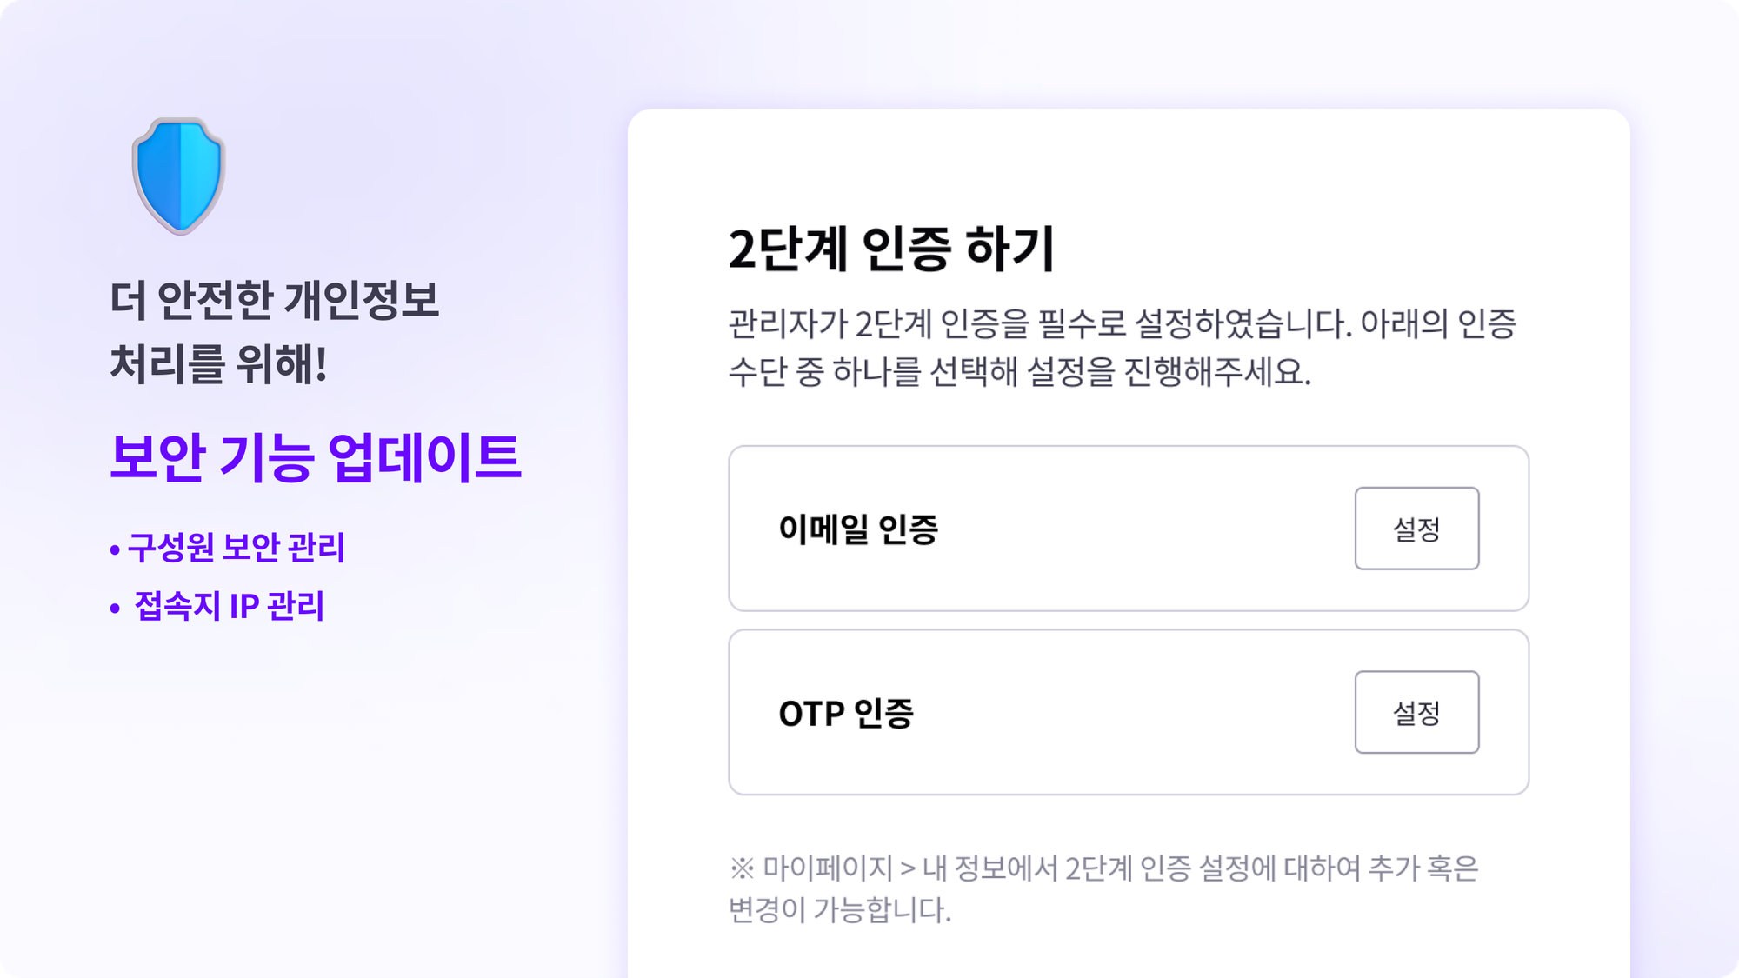The image size is (1739, 978).
Task: Click the OTP 인증 label text
Action: pyautogui.click(x=846, y=713)
